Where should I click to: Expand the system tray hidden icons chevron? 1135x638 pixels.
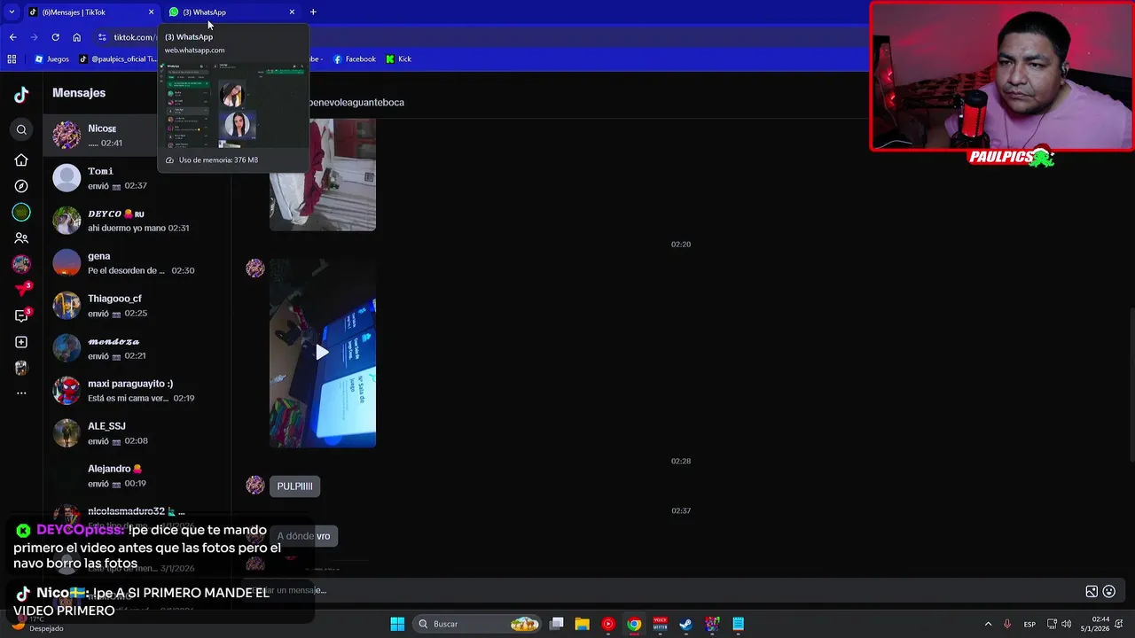point(988,624)
